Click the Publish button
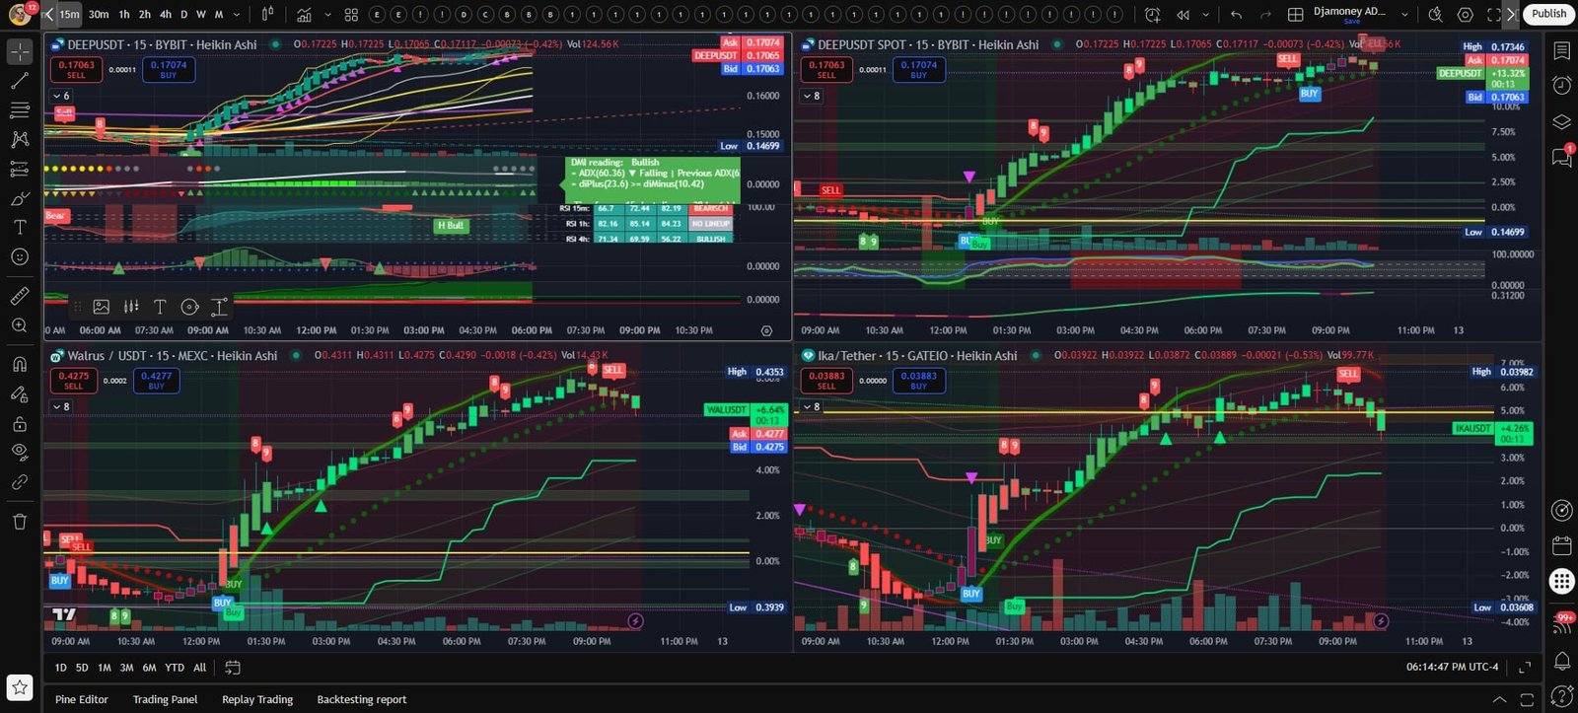Screen dimensions: 1578x713 click(1548, 14)
